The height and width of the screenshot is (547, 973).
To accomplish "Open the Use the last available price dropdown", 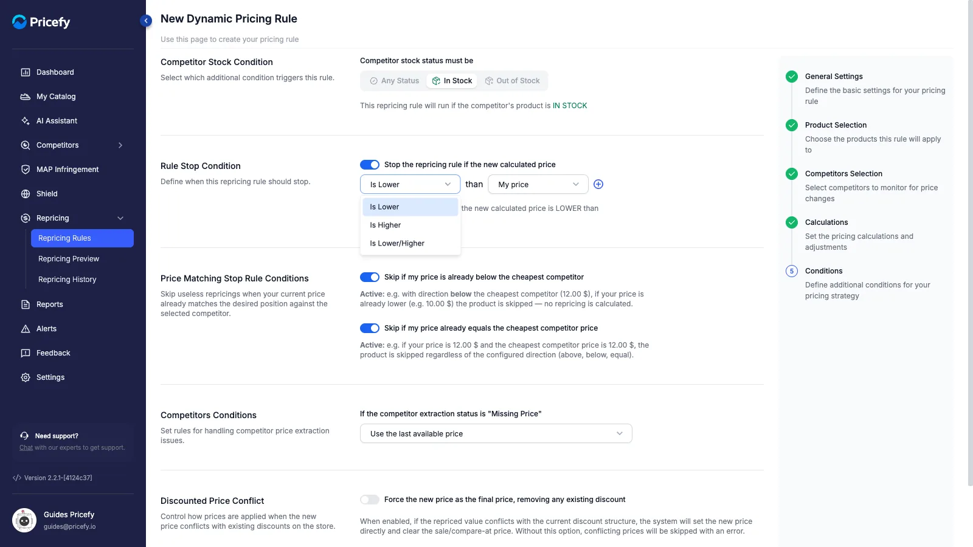I will point(496,433).
